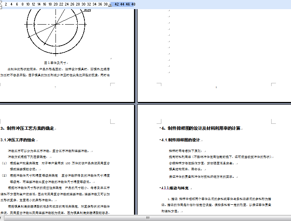The height and width of the screenshot is (221, 291).
Task: Click the right indent marker on the ruler
Action: 110,5
